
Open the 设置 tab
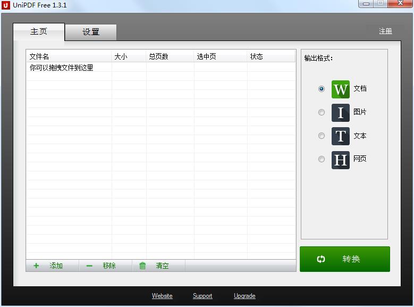[x=90, y=32]
